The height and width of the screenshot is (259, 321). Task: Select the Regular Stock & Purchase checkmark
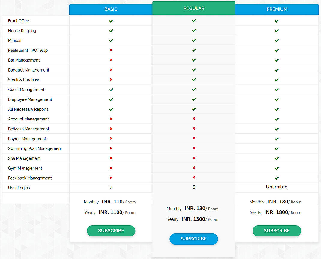tap(194, 80)
